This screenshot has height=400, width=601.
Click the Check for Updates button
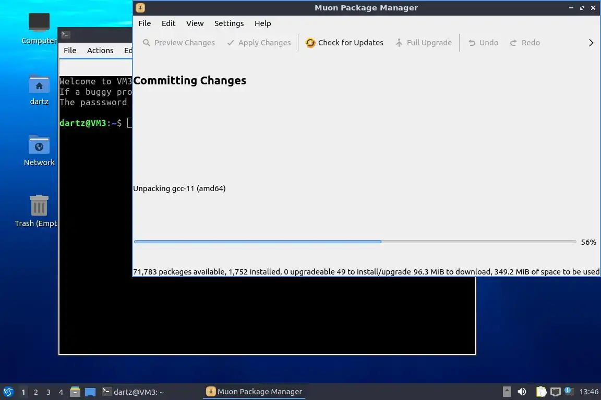coord(344,43)
